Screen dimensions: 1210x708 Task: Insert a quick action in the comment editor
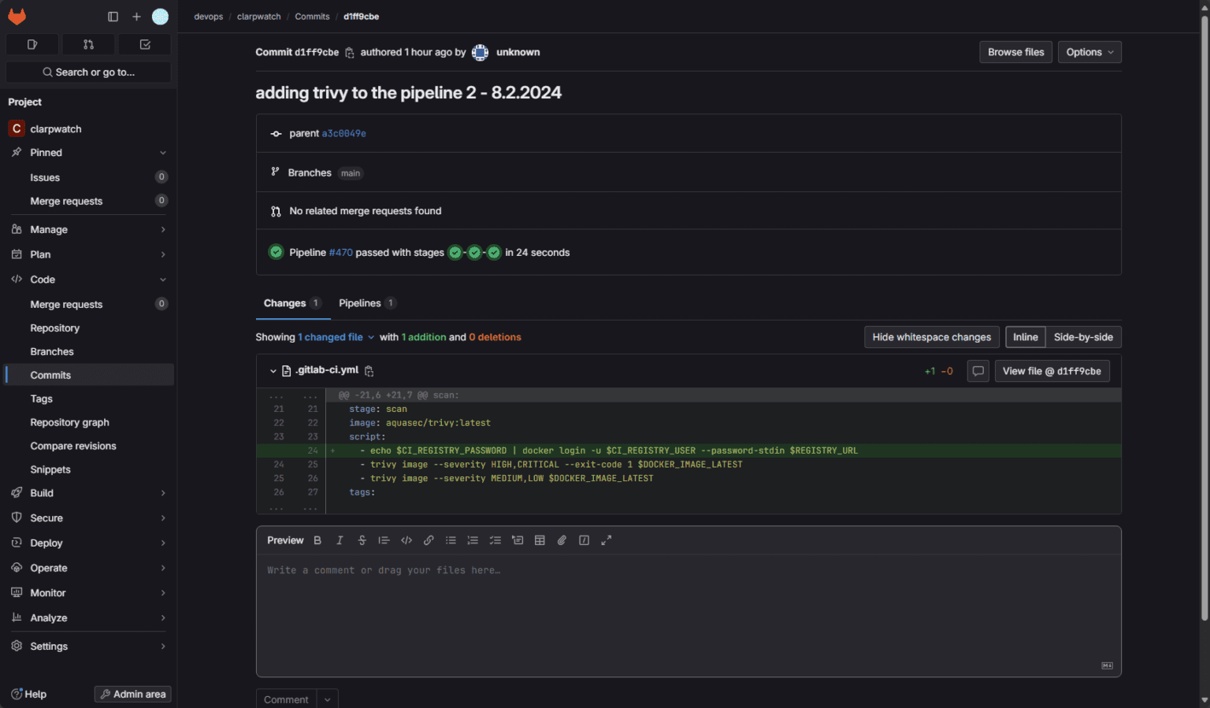[x=584, y=540]
